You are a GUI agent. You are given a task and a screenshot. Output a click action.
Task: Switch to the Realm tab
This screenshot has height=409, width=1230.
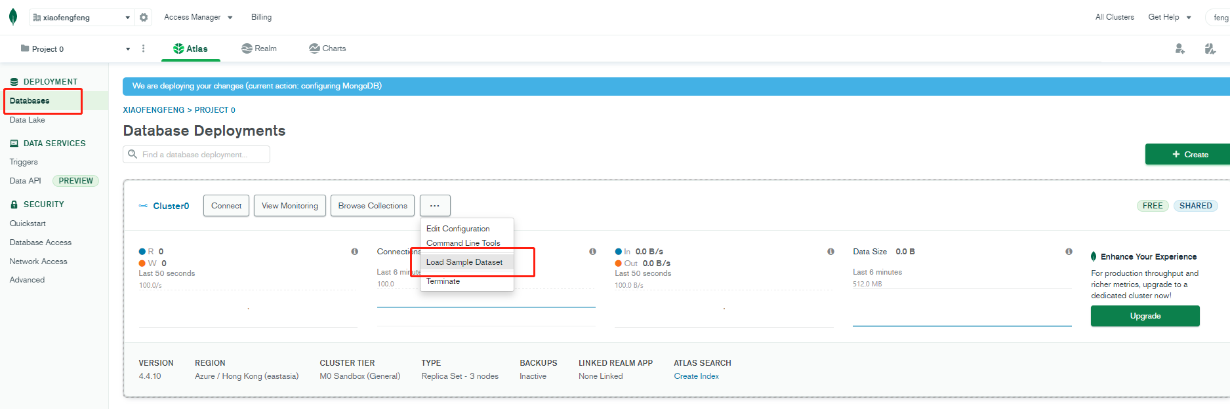pyautogui.click(x=259, y=49)
